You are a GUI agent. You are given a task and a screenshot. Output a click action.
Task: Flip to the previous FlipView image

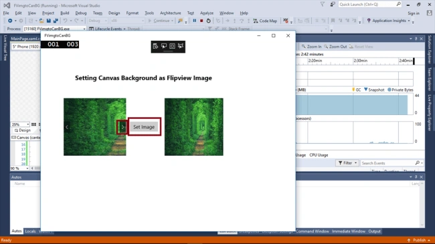(x=67, y=127)
